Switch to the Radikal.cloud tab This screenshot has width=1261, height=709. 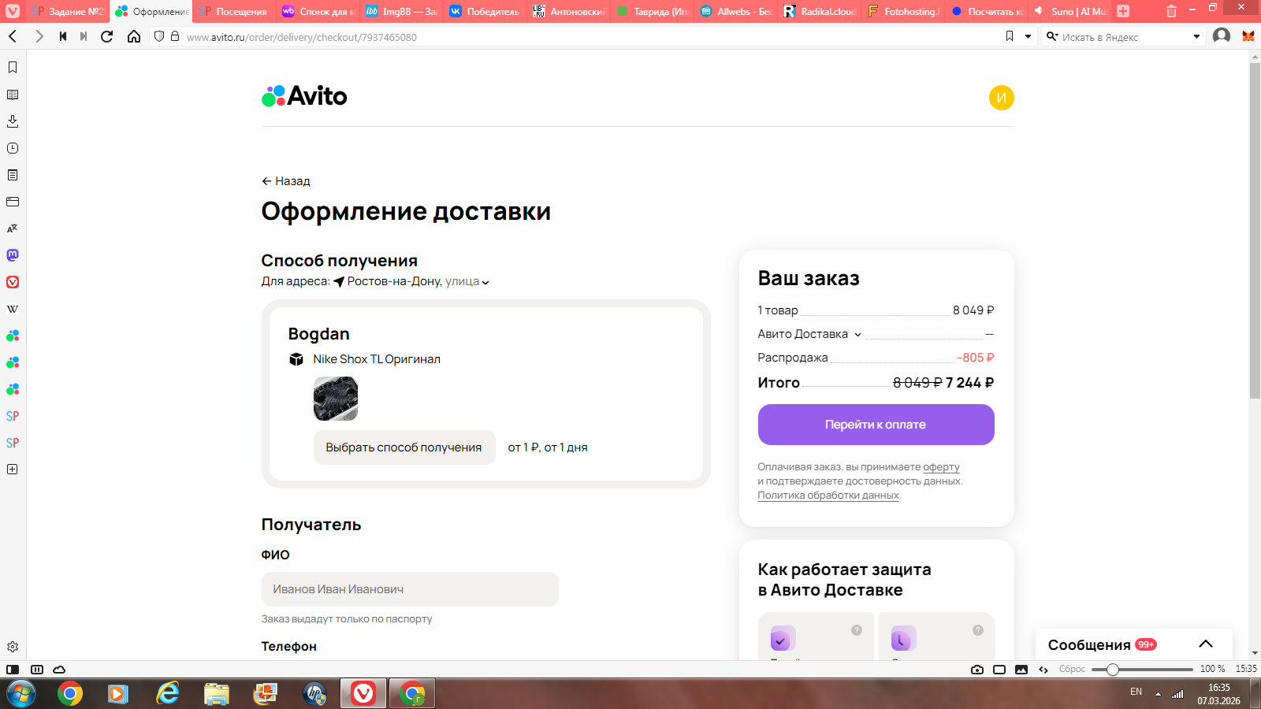[820, 11]
